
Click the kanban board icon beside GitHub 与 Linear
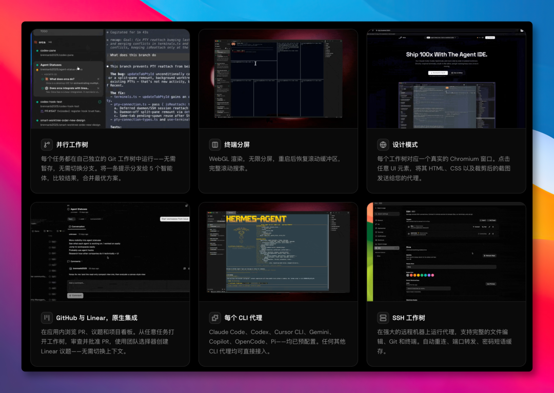pos(47,318)
